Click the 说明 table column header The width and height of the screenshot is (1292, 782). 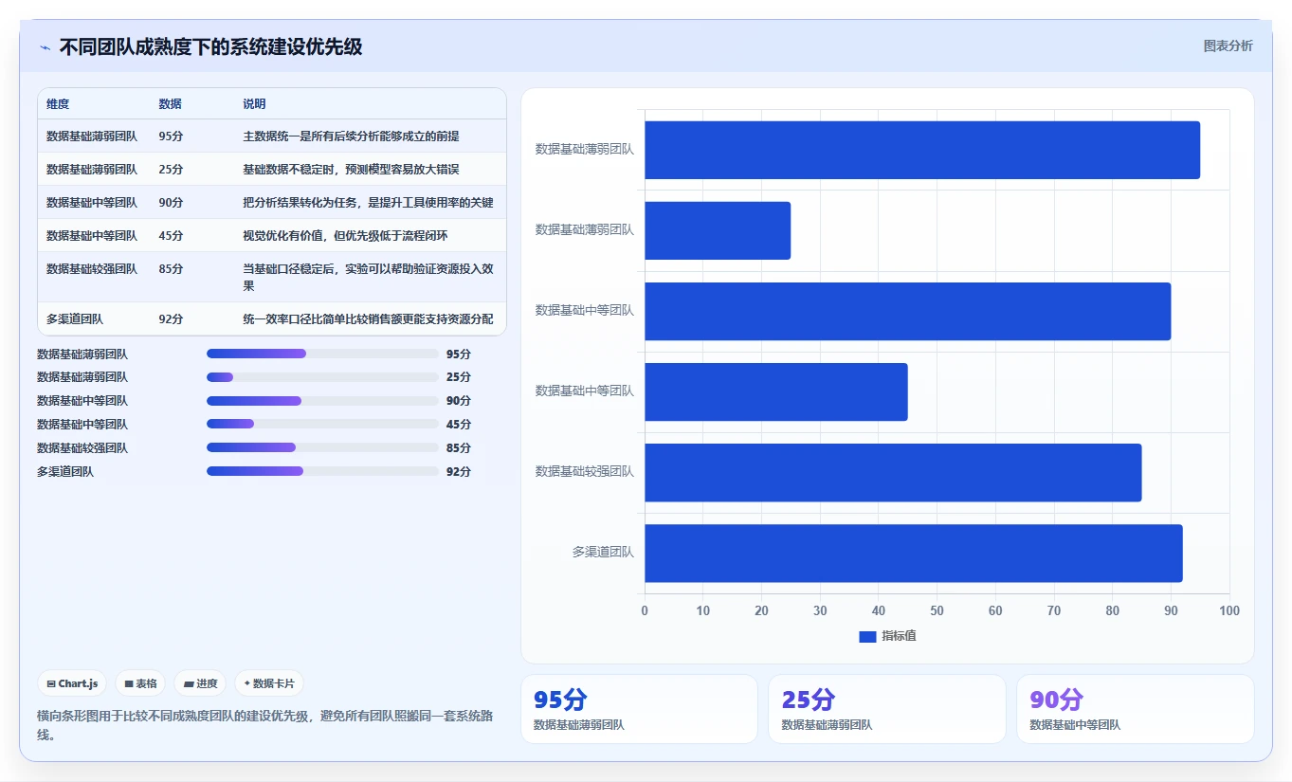254,104
